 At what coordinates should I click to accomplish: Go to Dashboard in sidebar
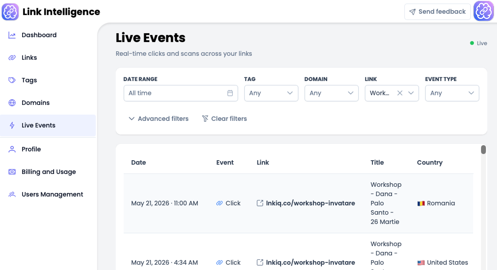(48, 35)
